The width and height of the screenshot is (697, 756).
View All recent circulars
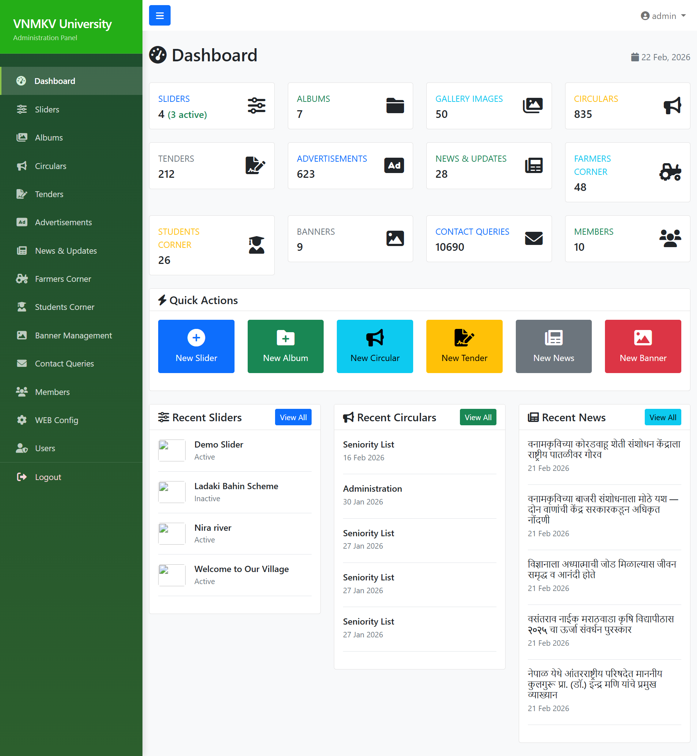point(477,417)
